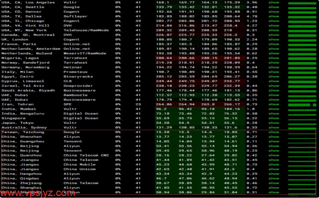Click 'show' for China, Qingdao

click(x=274, y=178)
